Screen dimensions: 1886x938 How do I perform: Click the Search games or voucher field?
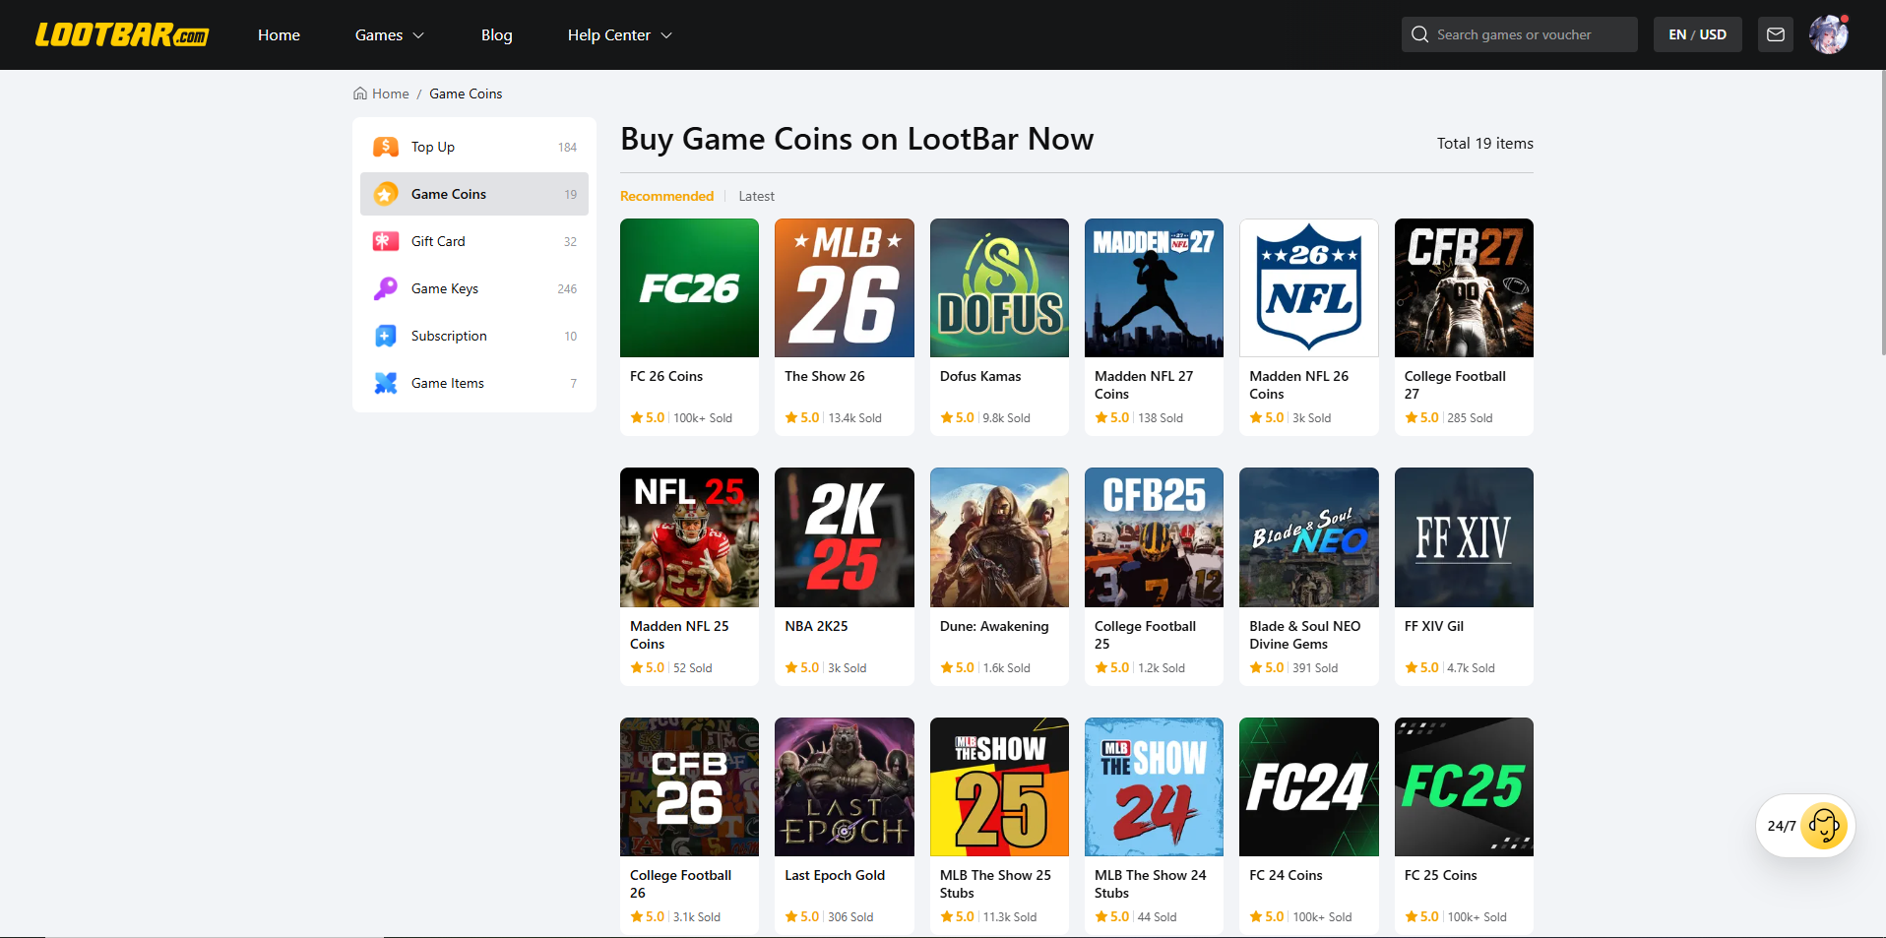click(1519, 34)
